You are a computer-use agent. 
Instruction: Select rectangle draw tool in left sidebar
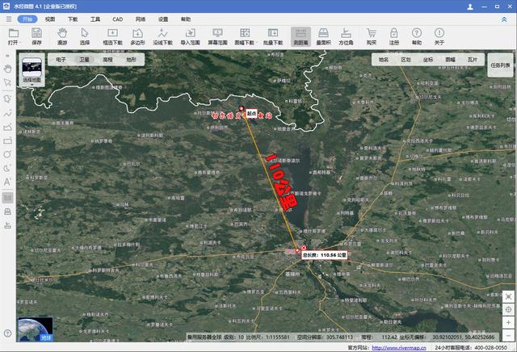7,141
